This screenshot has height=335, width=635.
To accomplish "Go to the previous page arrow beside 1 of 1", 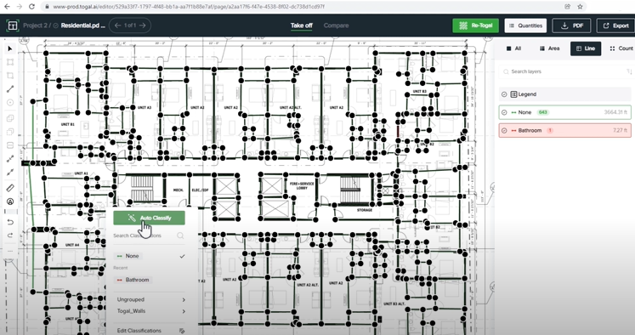I will pos(118,26).
